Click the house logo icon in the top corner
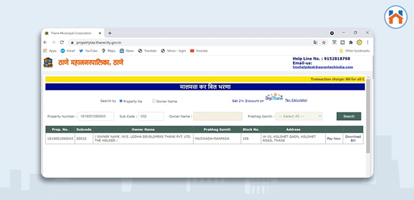This screenshot has width=414, height=200. (x=396, y=17)
